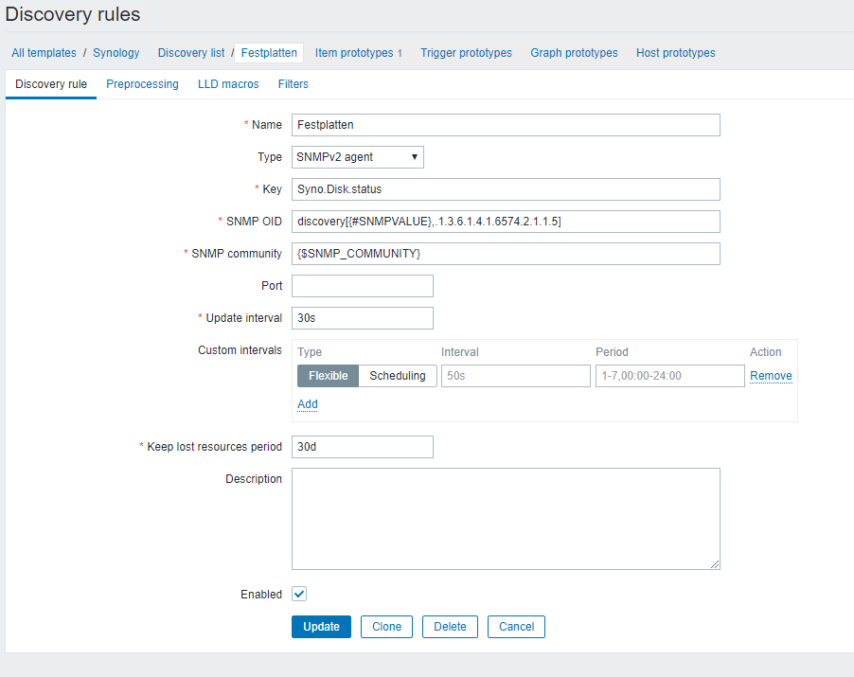Add a new custom interval
This screenshot has width=854, height=677.
308,404
